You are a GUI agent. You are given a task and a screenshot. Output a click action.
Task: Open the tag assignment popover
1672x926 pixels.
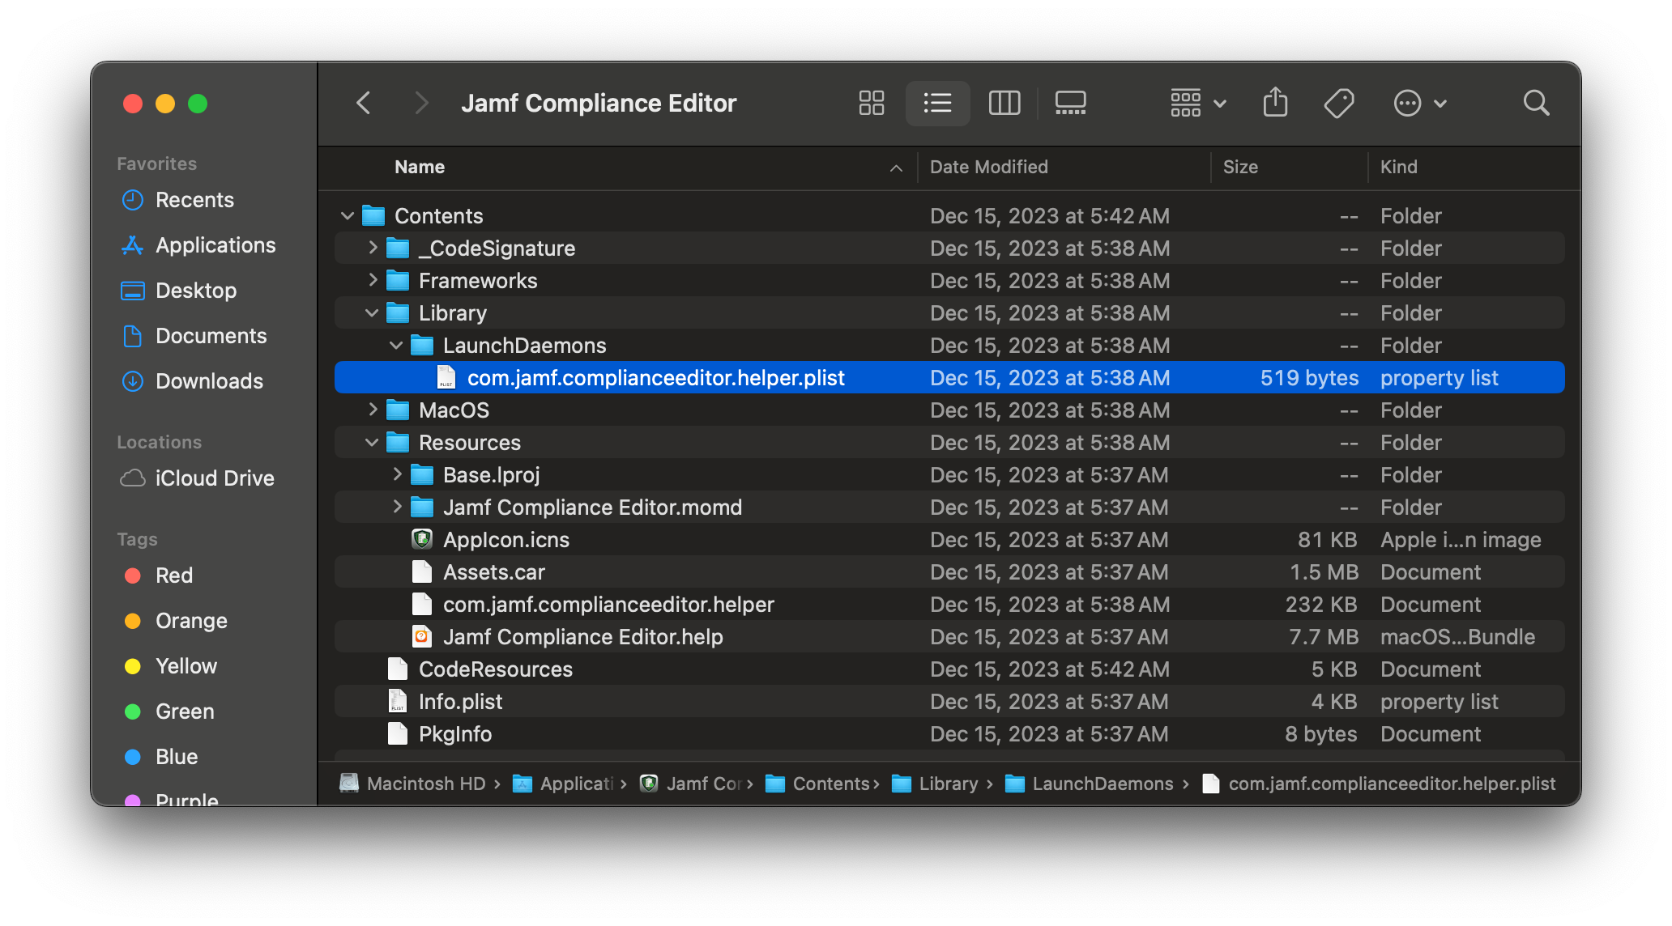click(x=1338, y=103)
